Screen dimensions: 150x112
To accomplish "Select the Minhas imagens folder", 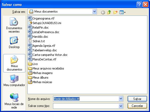I will click(x=40, y=73).
